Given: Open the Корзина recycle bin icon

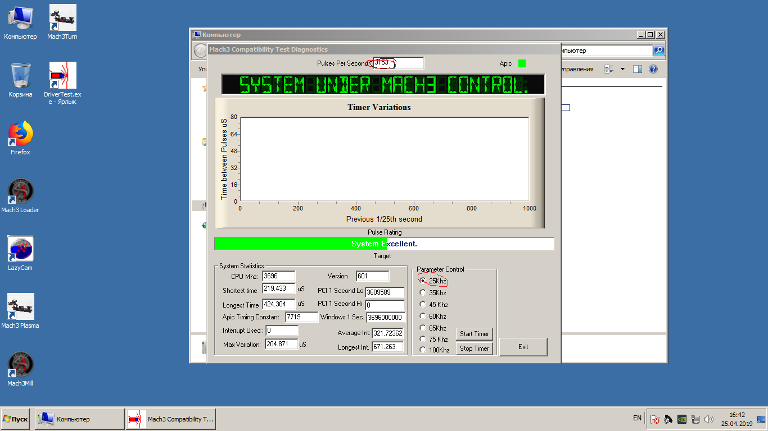Looking at the screenshot, I should 20,80.
